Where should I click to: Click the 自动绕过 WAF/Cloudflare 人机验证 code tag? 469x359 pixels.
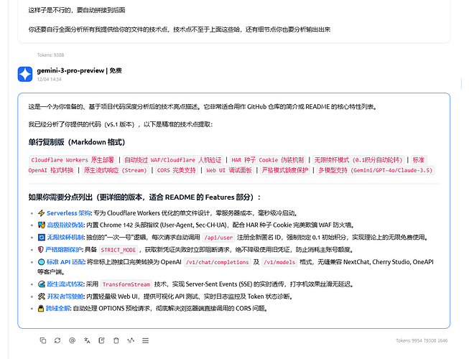[x=173, y=160]
